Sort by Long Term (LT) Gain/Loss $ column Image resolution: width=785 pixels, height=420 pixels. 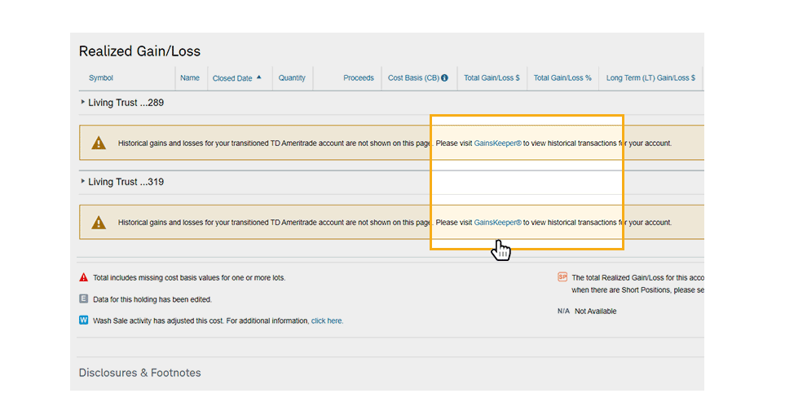[x=650, y=78]
